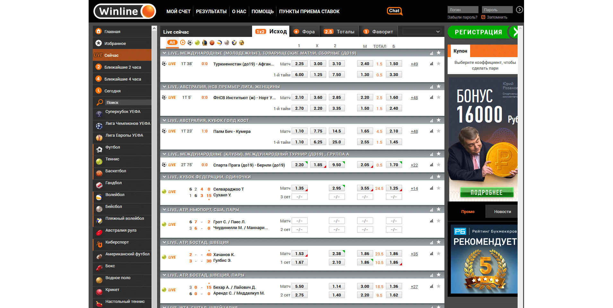Open statistics icon for Туркменистан match

pyautogui.click(x=432, y=64)
